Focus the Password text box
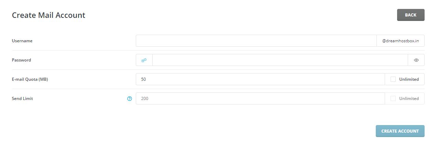This screenshot has height=145, width=438. (x=280, y=60)
